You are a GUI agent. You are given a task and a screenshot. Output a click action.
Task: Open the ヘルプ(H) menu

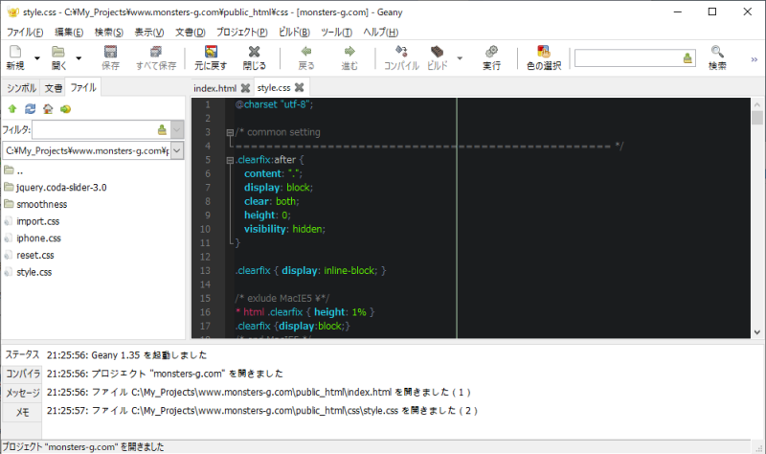point(380,33)
